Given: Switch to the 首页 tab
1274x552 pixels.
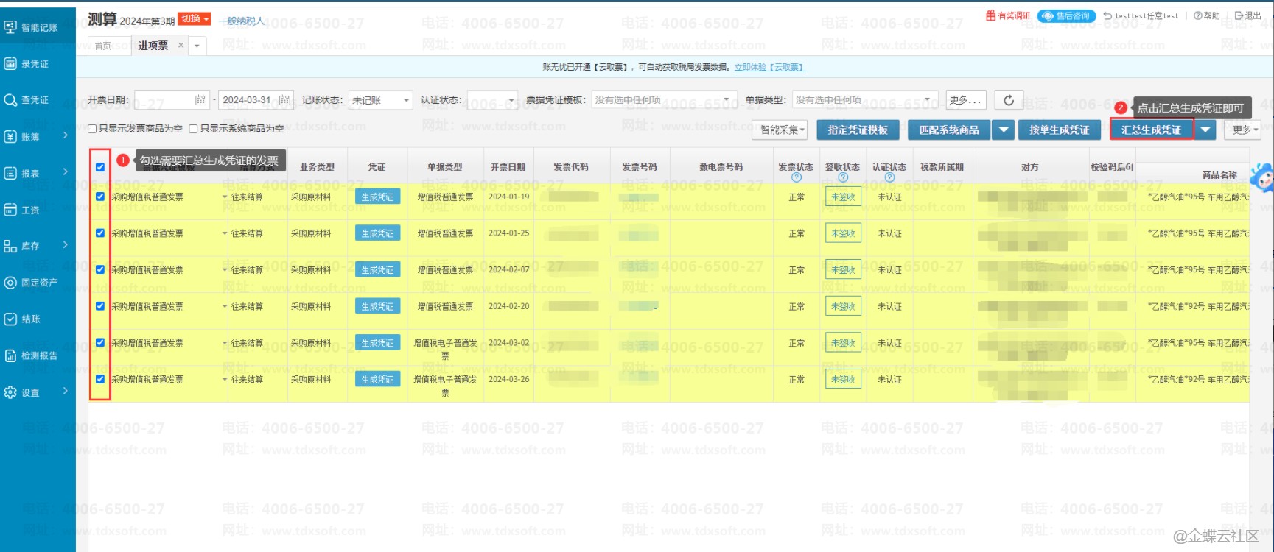Looking at the screenshot, I should 103,46.
